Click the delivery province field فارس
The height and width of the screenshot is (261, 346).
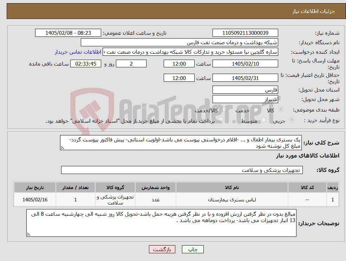click(x=245, y=90)
